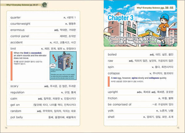Click page number 14

coord(6,127)
